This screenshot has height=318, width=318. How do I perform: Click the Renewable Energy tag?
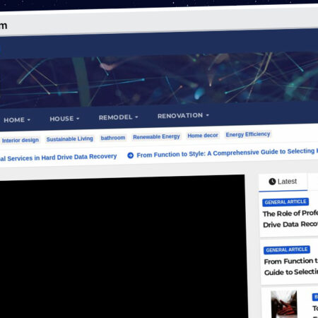[156, 136]
